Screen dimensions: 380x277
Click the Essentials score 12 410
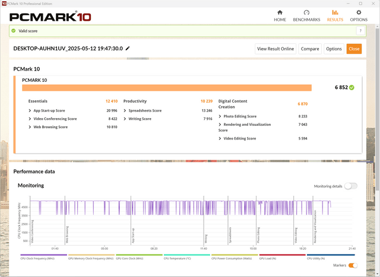(x=112, y=101)
